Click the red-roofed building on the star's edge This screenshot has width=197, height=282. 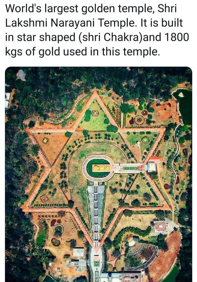[155, 159]
